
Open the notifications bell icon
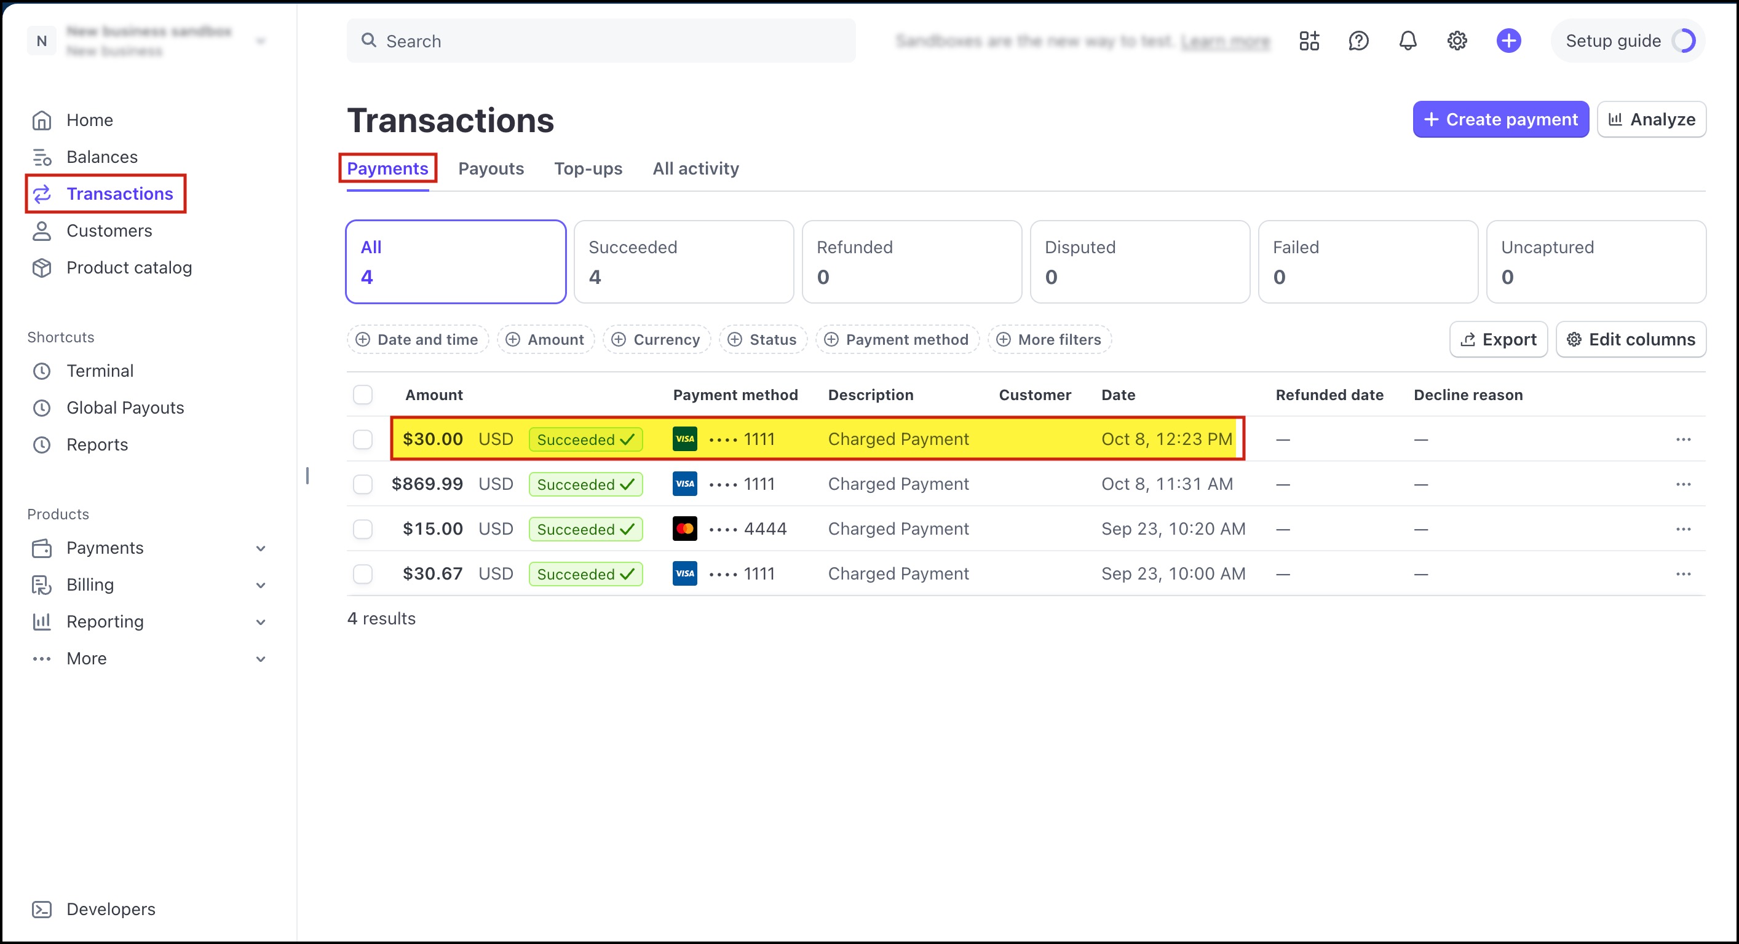point(1408,41)
